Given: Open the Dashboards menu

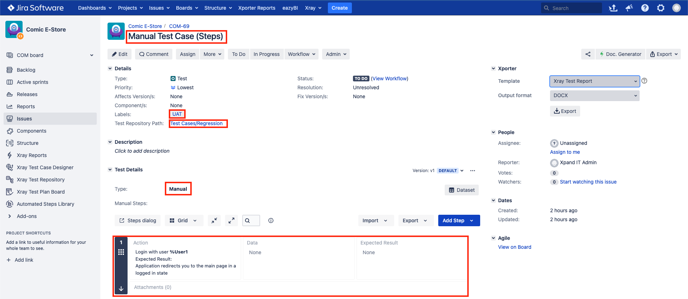Looking at the screenshot, I should pyautogui.click(x=95, y=8).
